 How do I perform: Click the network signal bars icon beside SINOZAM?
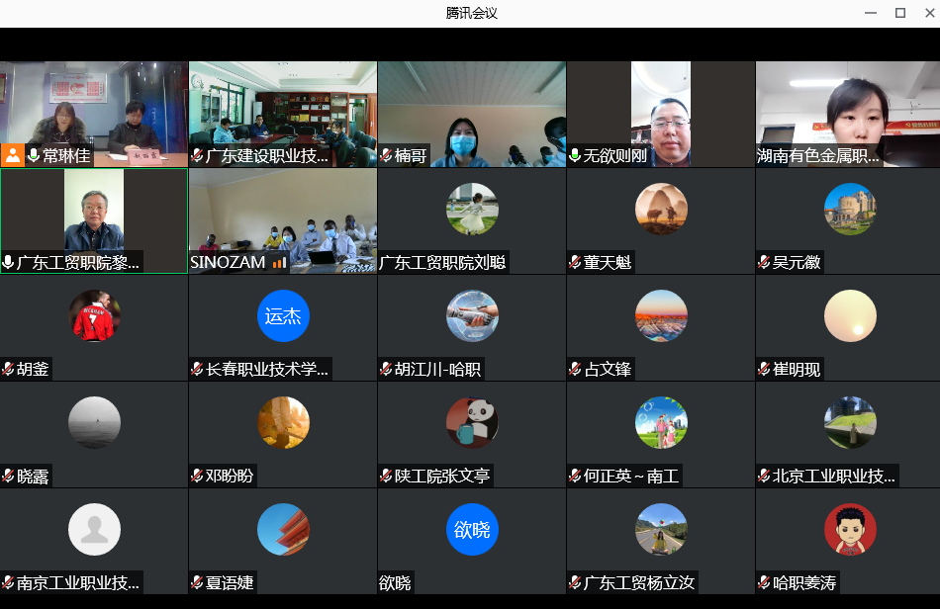279,263
